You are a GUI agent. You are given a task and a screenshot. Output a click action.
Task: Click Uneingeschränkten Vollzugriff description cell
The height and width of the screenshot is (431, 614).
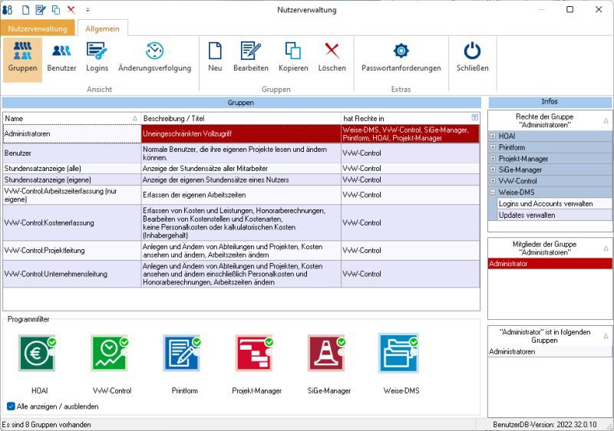tap(241, 133)
